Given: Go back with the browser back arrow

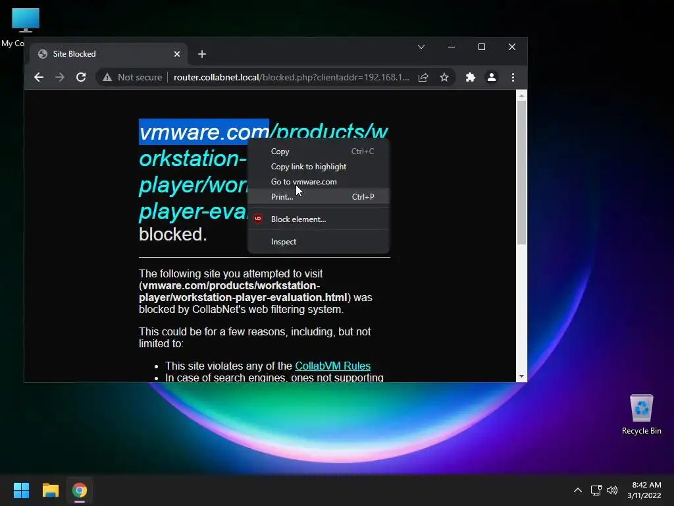Looking at the screenshot, I should click(x=39, y=78).
